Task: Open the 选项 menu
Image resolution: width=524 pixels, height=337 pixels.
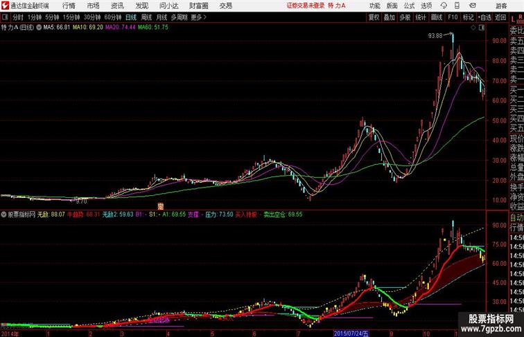Action: 426,6
